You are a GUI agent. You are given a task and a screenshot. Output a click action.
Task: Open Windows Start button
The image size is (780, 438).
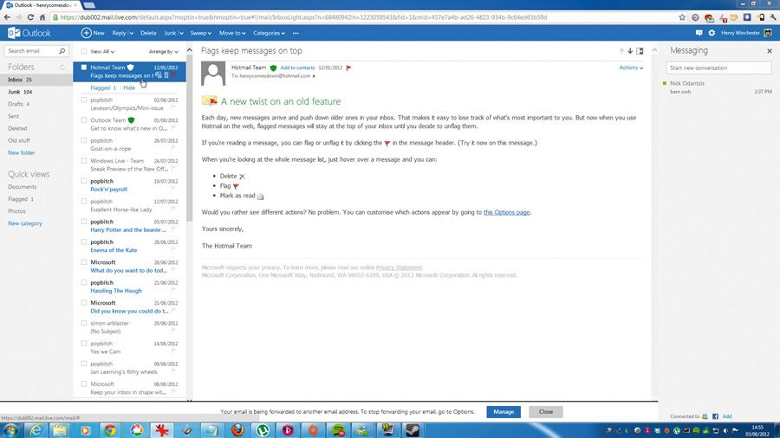10,430
